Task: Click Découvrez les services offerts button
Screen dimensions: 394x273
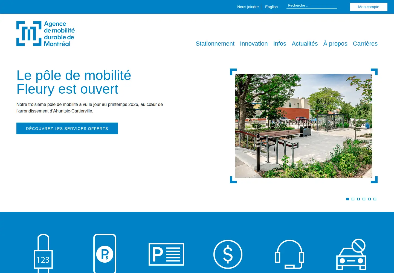Action: [67, 128]
